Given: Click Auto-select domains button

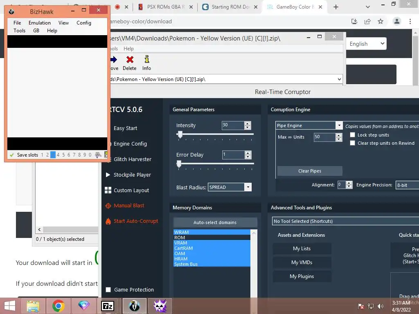Looking at the screenshot, I should point(215,222).
